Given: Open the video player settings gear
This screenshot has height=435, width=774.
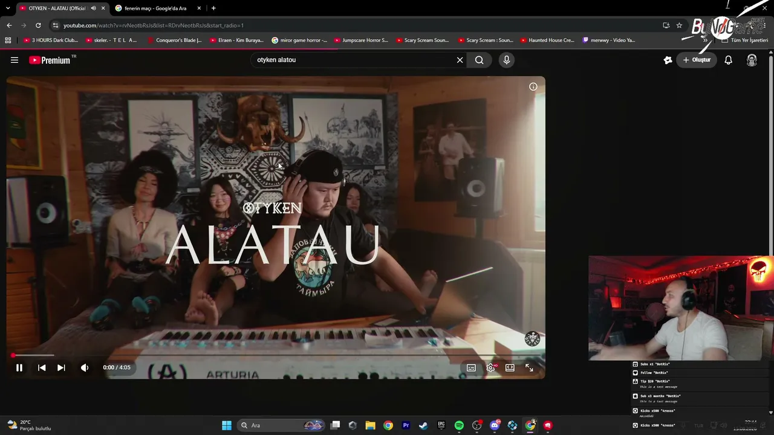Looking at the screenshot, I should click(491, 367).
